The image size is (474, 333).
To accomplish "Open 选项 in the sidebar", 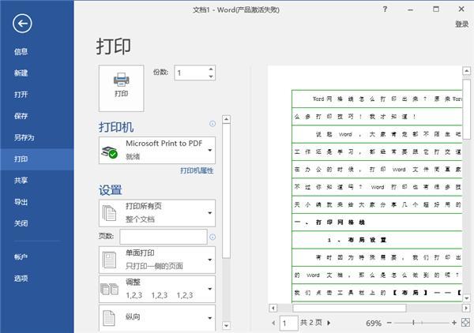I will (21, 279).
